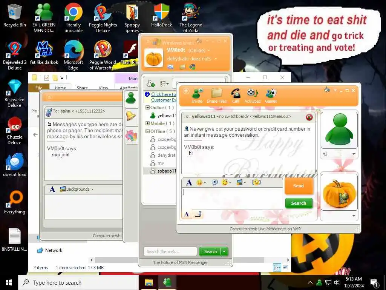Viewport: 386px width, 290px height.
Task: Expand my pumpkin display picture options arrow
Action: 354,216
